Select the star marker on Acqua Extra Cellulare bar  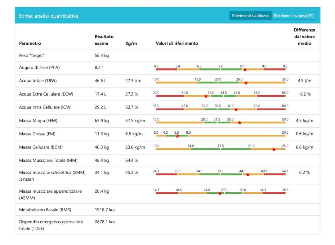[206, 96]
